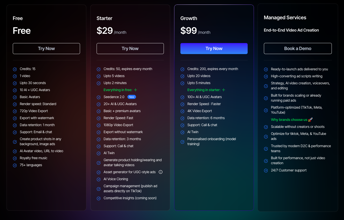
Task: Expand the plus icon after Everything in starter
Action: coord(224,90)
